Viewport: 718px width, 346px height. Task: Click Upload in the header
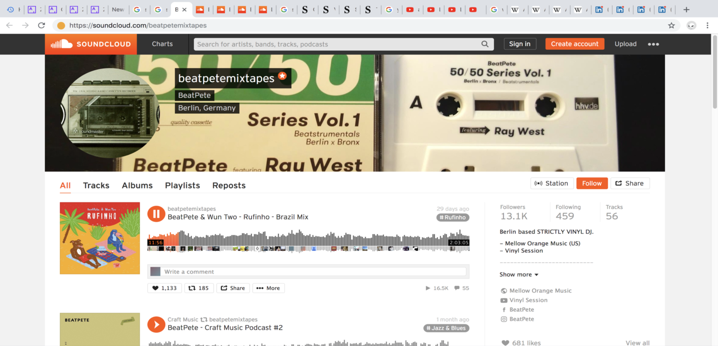626,44
